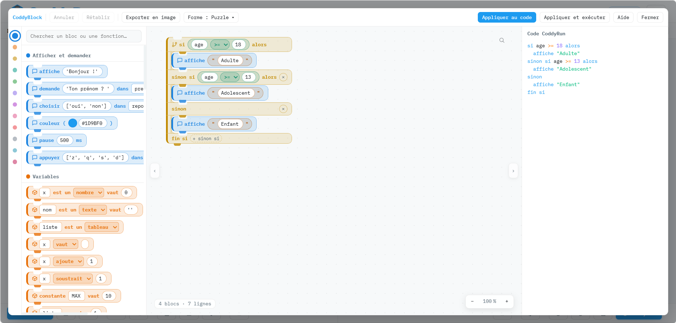Viewport: 676px width, 323px height.
Task: Select the gray category dot in the sidebar
Action: tap(15, 139)
